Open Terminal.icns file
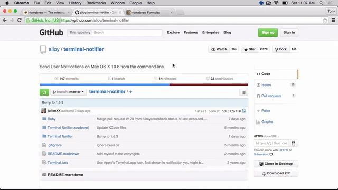Viewport: 338px width, 190px height. pos(58,163)
